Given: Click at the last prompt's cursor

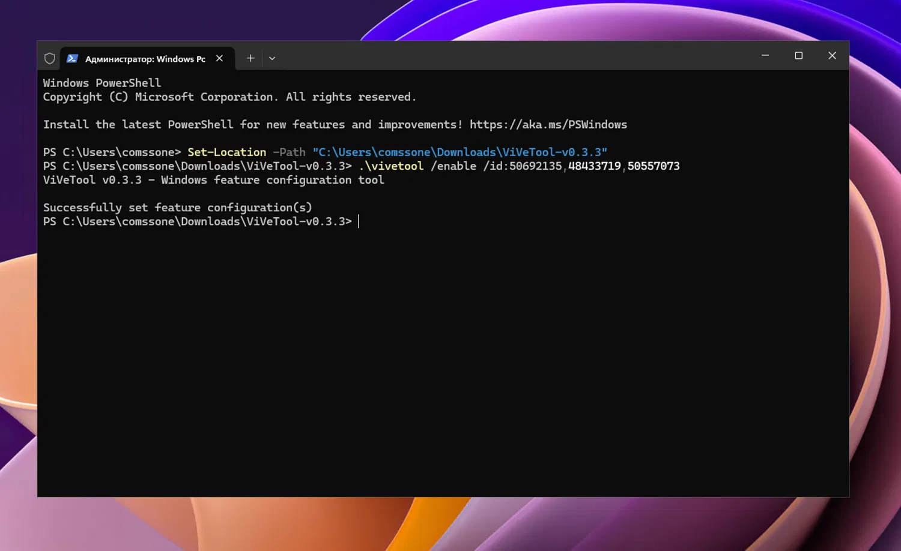Looking at the screenshot, I should pyautogui.click(x=359, y=221).
